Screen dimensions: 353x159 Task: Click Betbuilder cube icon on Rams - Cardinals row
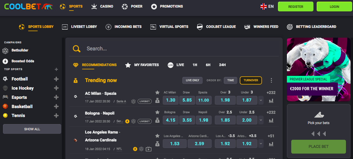point(141,149)
